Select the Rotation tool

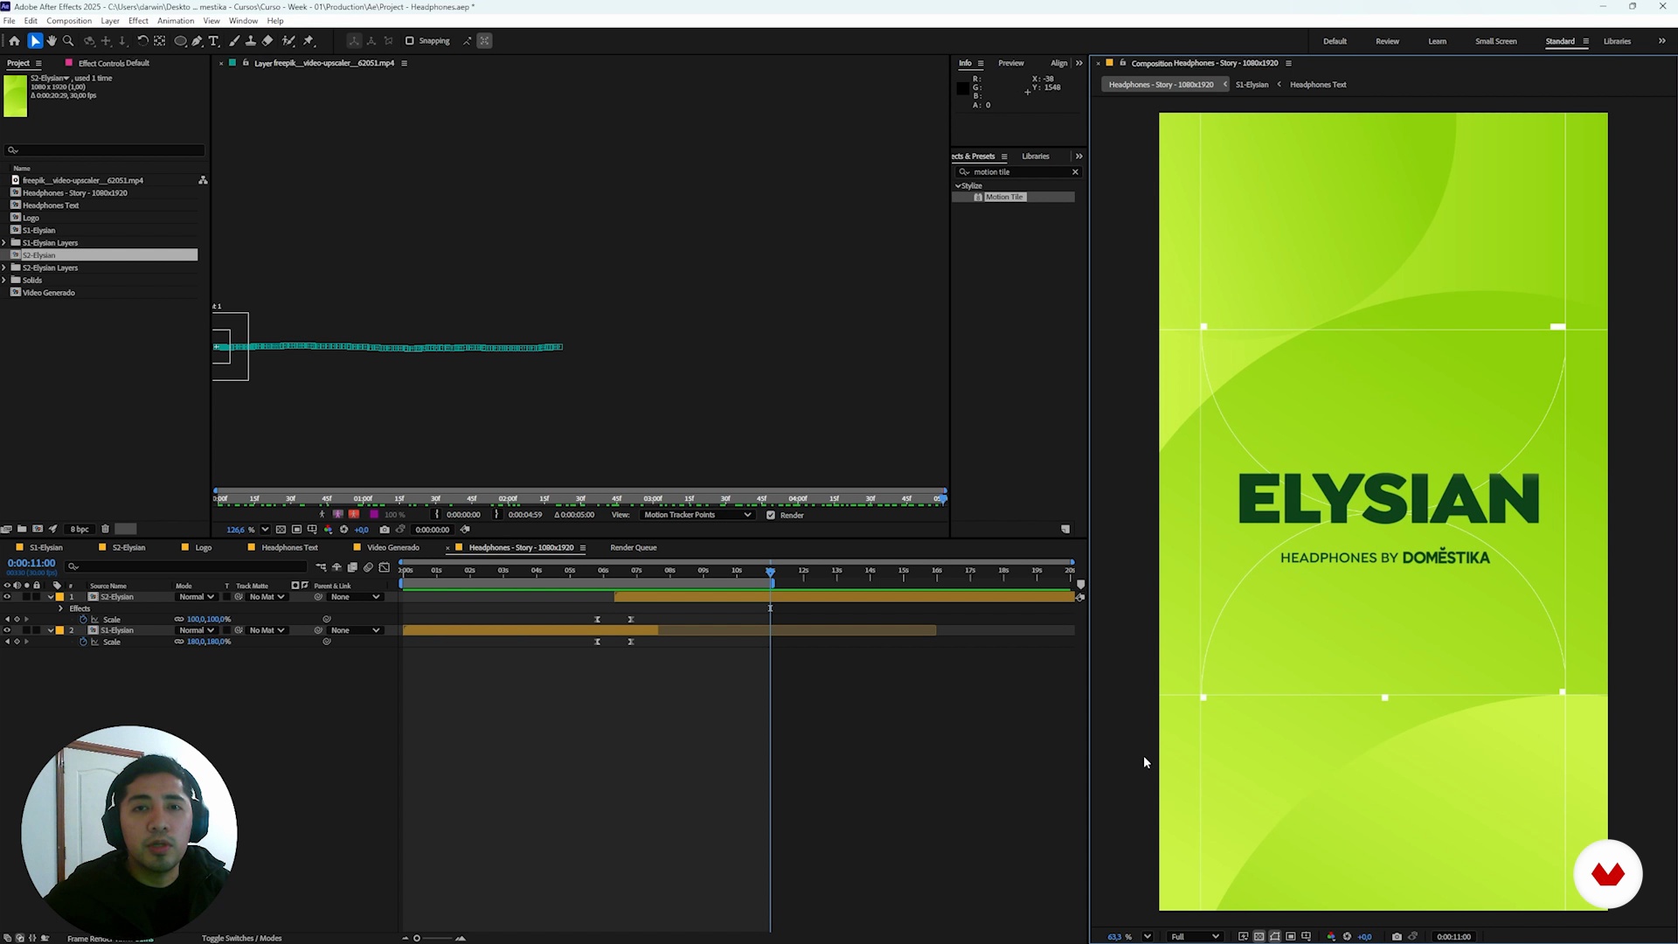(142, 41)
